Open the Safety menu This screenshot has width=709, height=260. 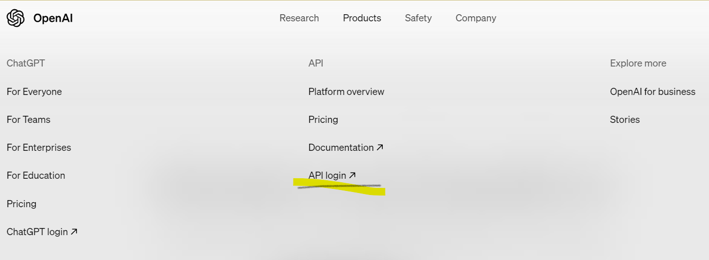coord(418,18)
